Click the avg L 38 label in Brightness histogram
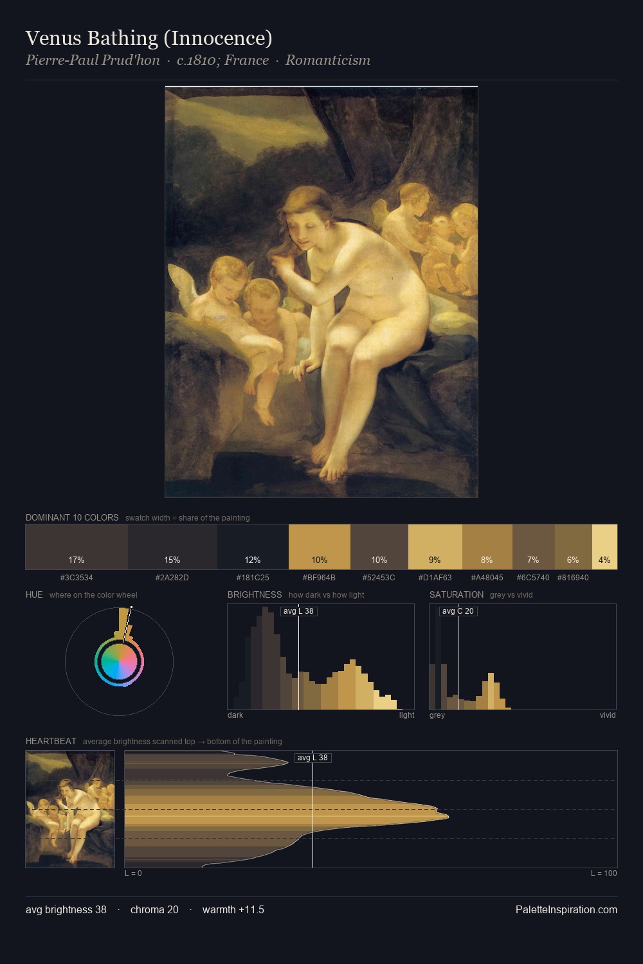The width and height of the screenshot is (643, 964). (x=299, y=611)
